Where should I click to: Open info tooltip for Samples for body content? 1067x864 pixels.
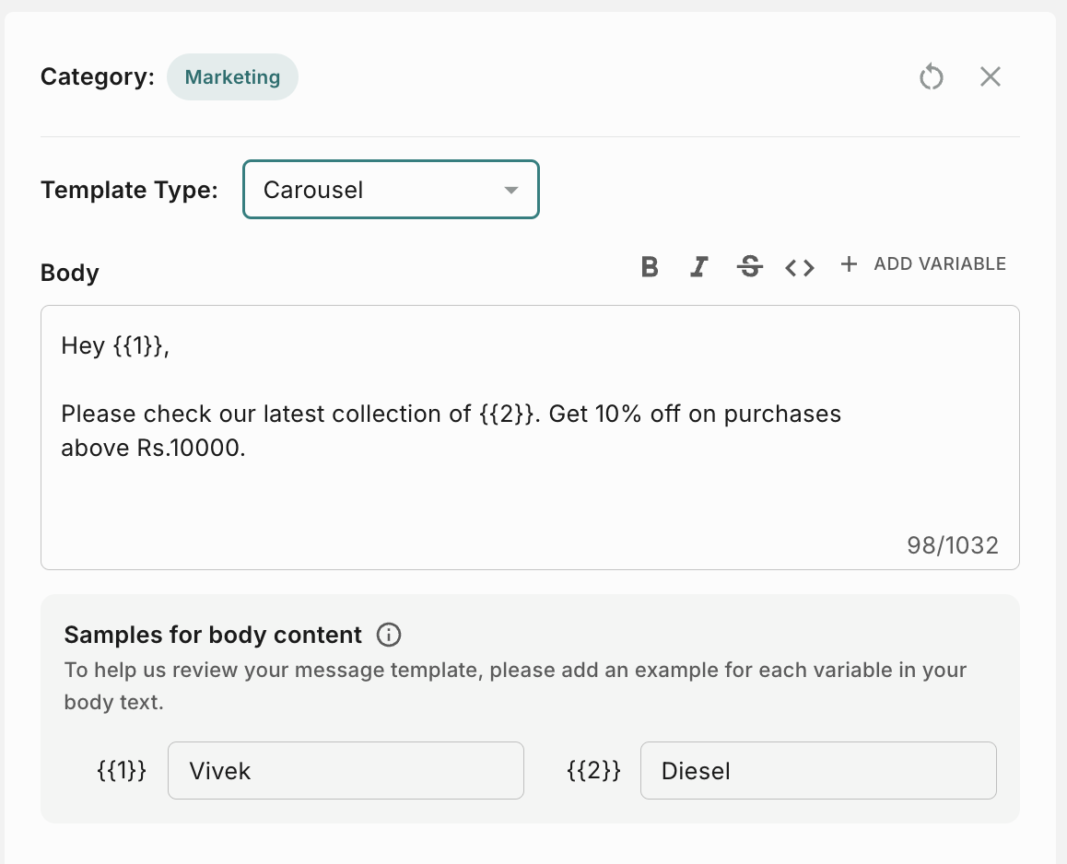tap(389, 635)
